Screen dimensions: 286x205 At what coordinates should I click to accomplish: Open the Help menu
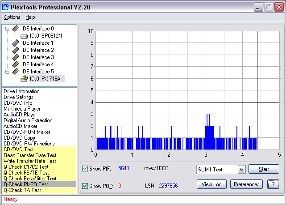pos(30,17)
